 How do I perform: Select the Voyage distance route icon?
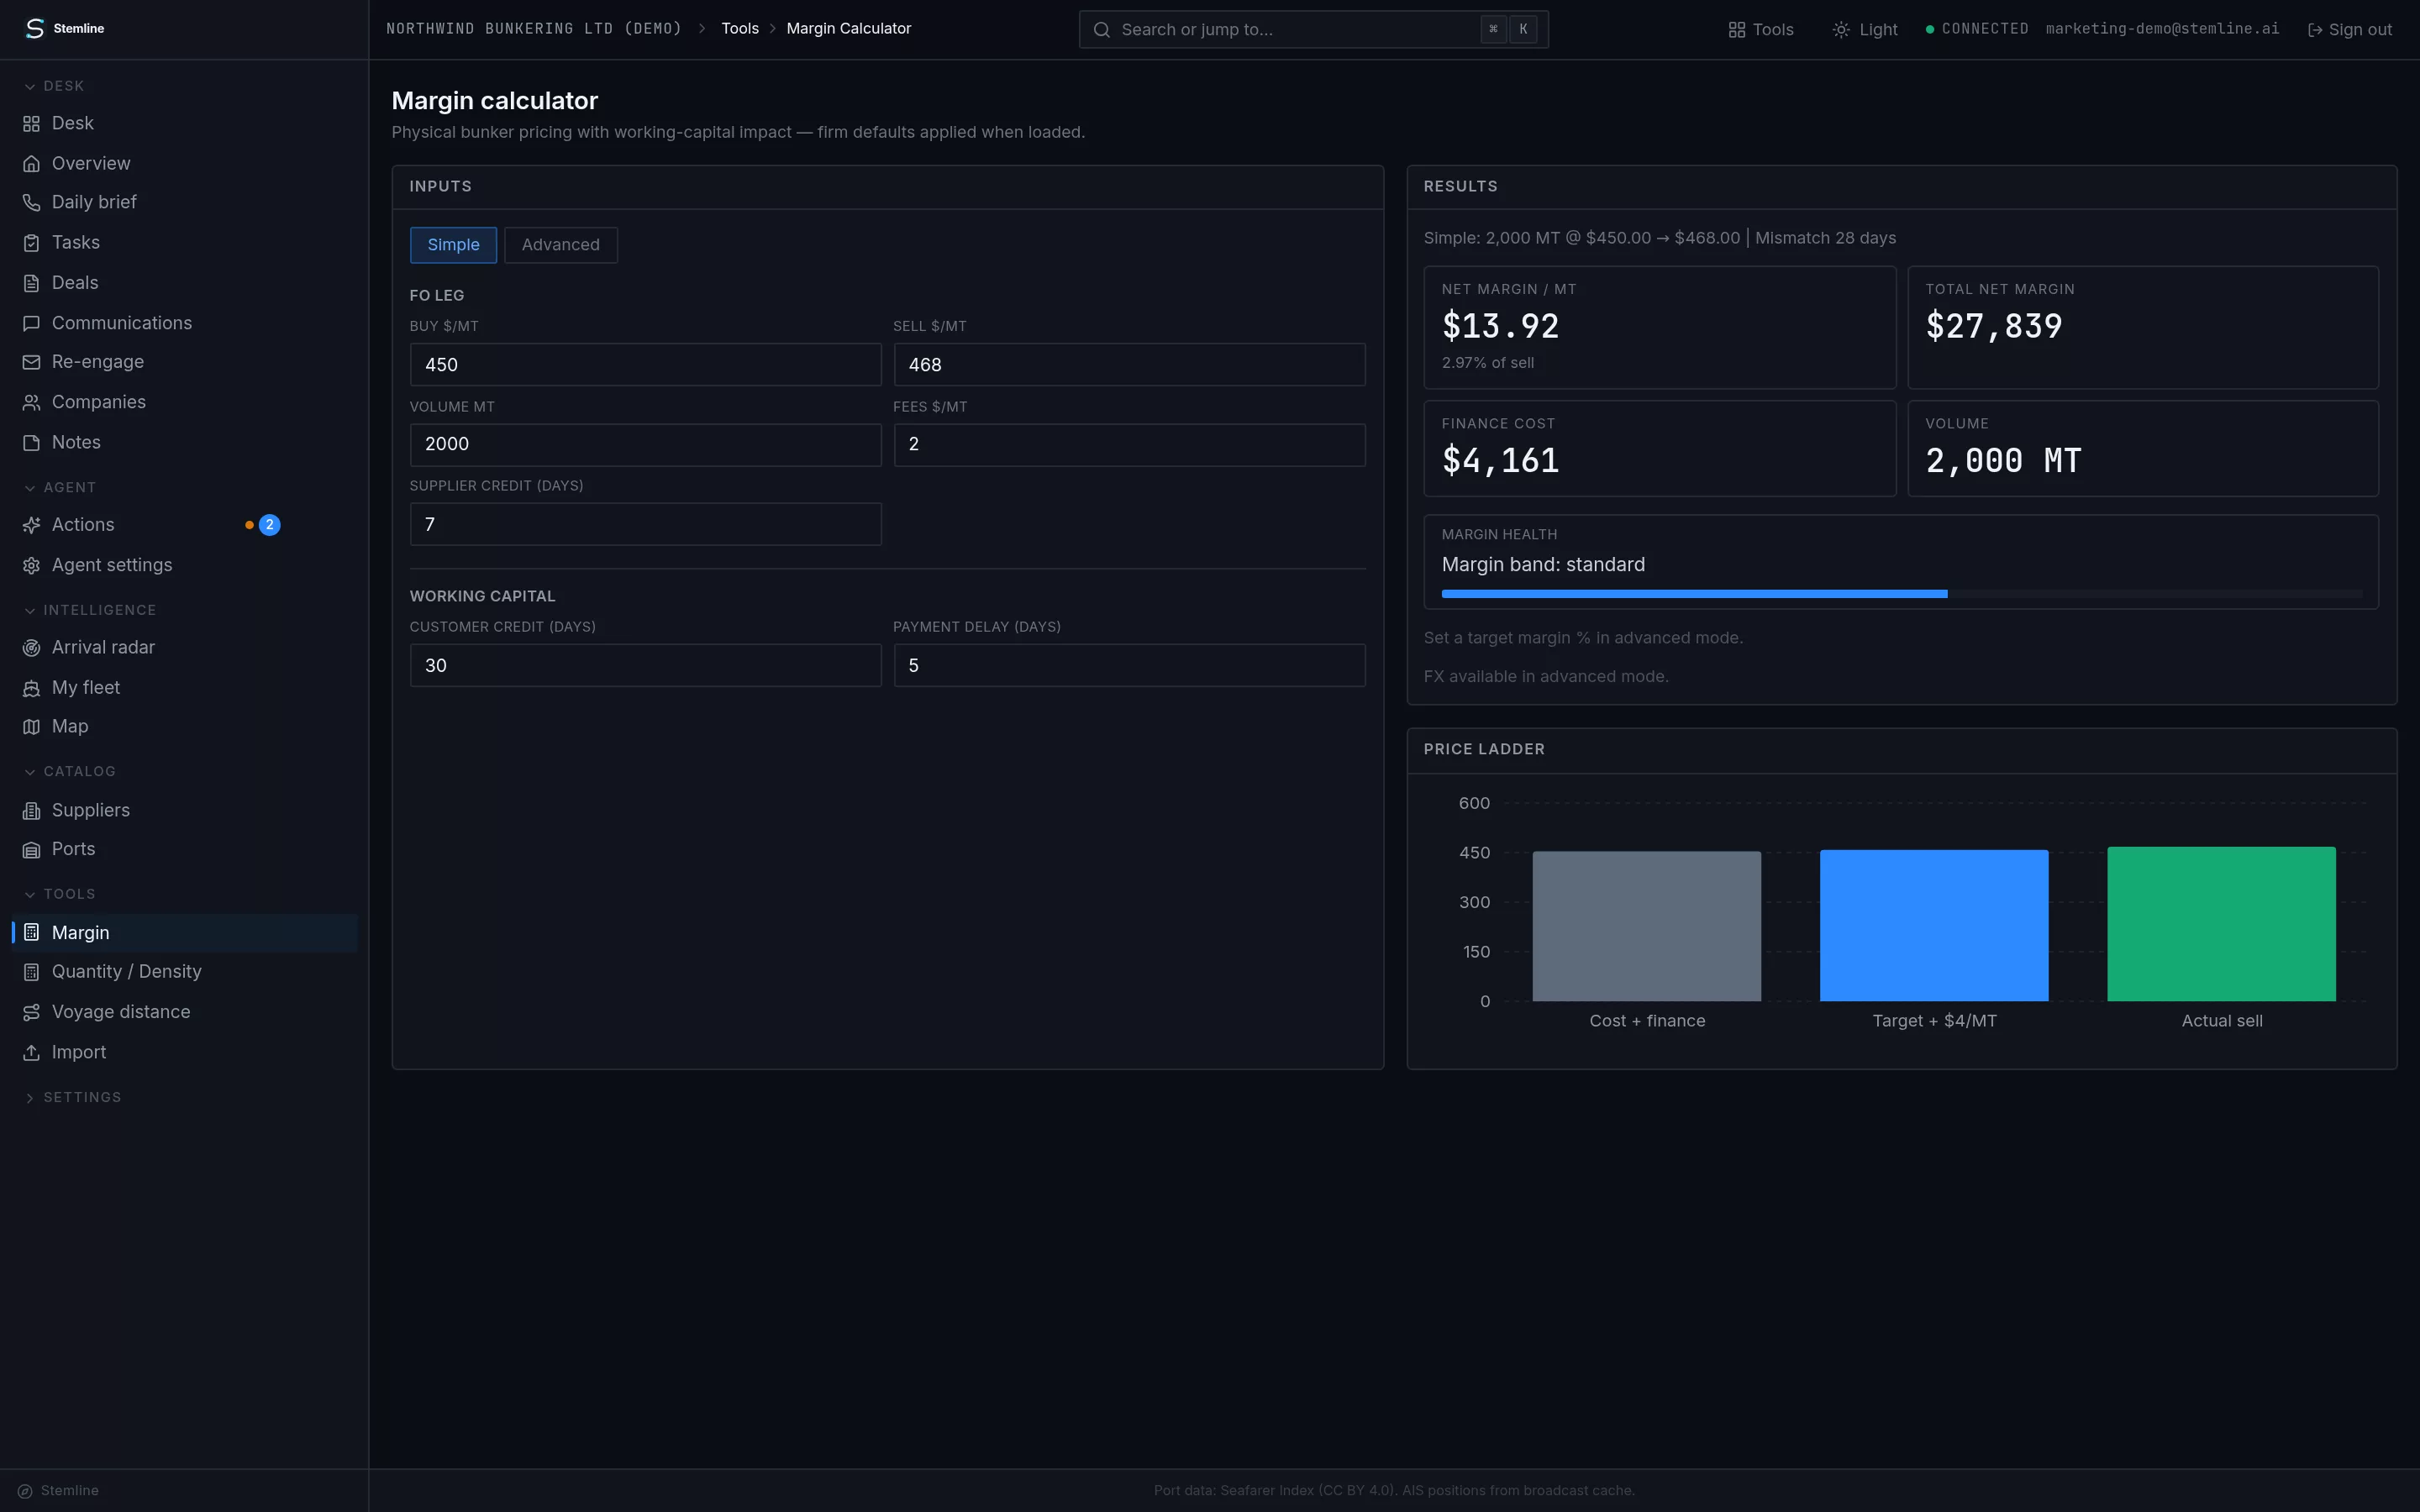[x=31, y=1012]
